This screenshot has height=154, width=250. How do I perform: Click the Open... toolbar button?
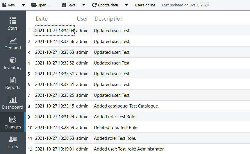(x=40, y=5)
